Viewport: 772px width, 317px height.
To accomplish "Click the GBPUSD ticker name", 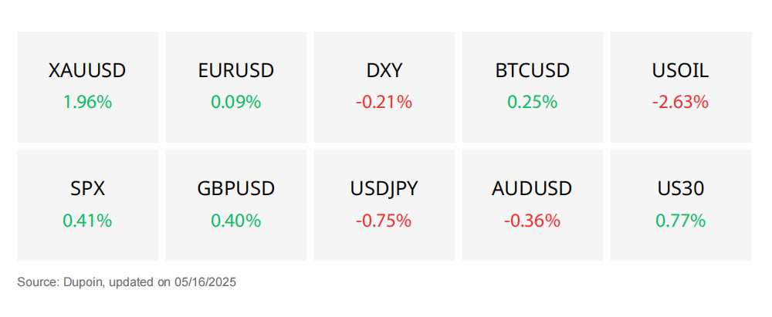I will 235,189.
